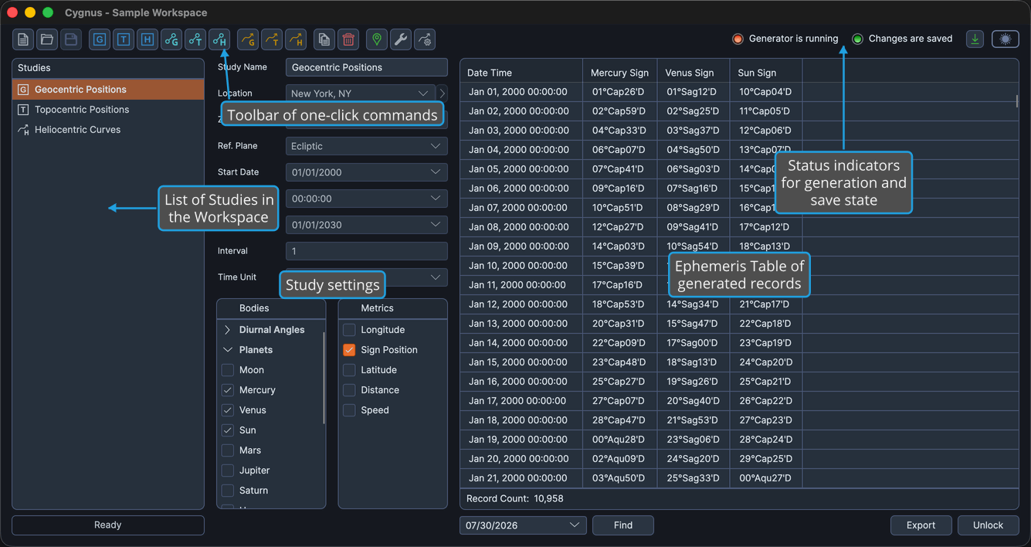Viewport: 1031px width, 547px height.
Task: Check the Jupiter body checkbox
Action: [228, 471]
